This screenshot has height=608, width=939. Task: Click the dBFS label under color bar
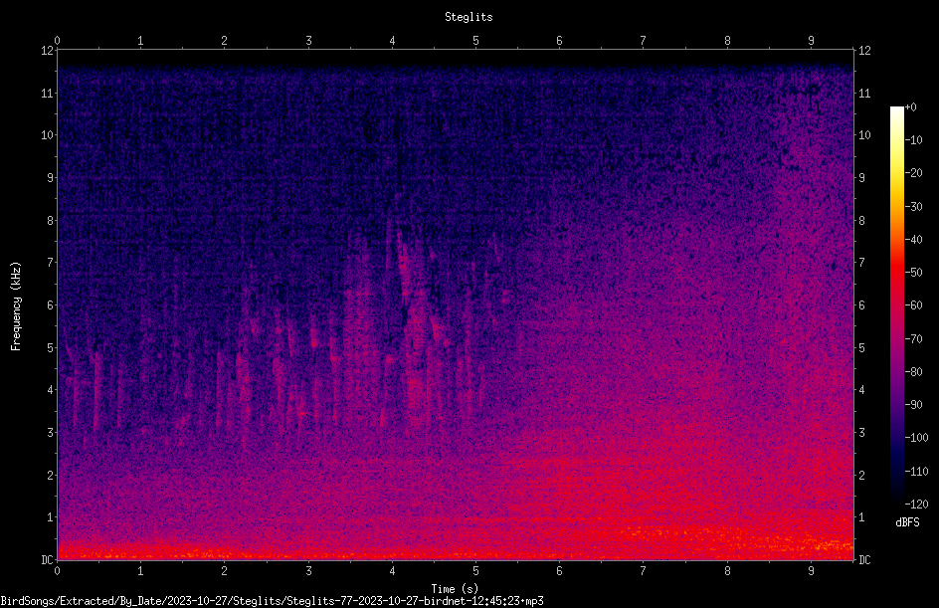point(907,522)
